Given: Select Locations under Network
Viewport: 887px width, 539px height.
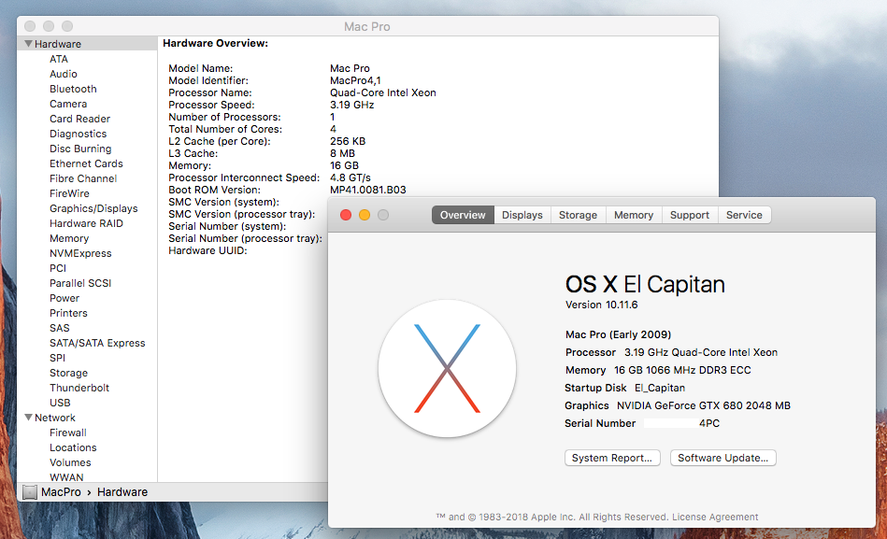Looking at the screenshot, I should click(73, 448).
